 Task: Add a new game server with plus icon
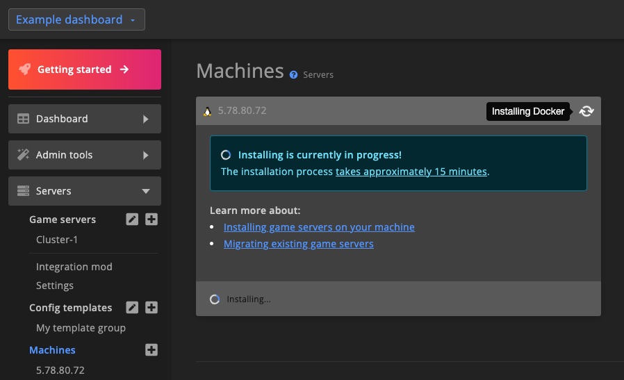(x=151, y=220)
